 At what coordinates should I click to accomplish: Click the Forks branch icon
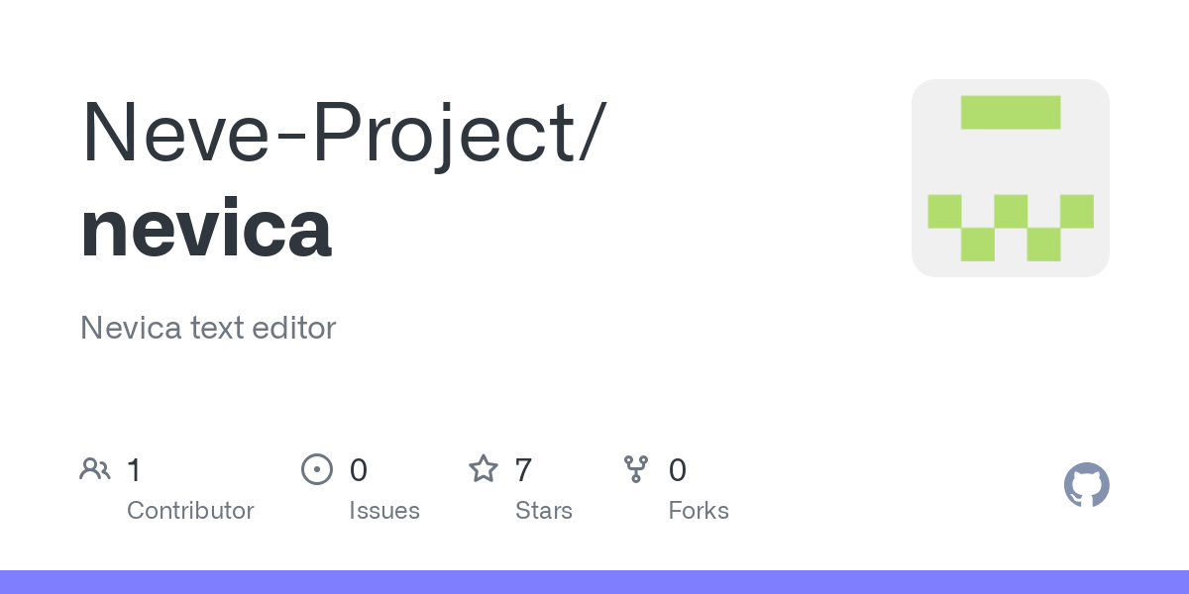point(636,469)
